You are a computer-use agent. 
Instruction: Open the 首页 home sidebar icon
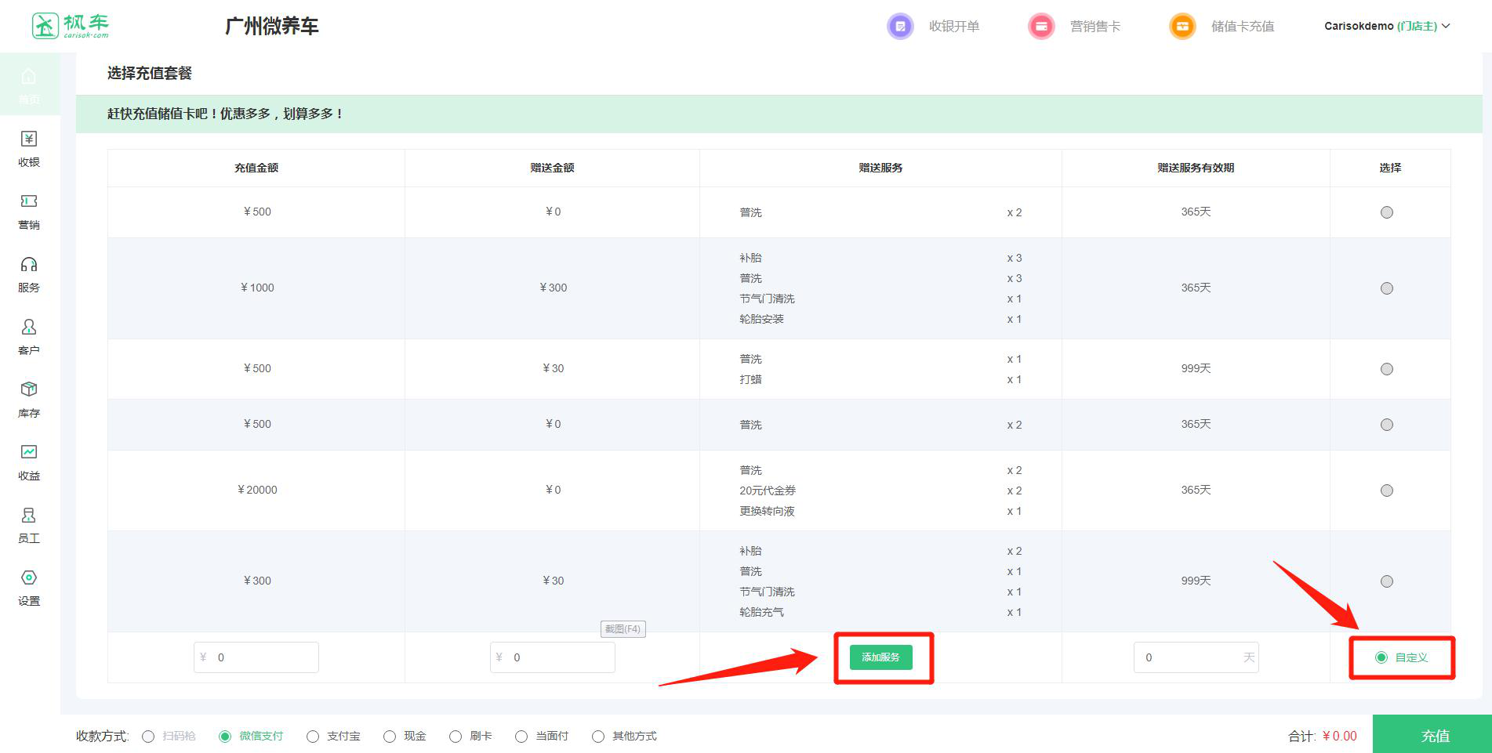point(29,85)
